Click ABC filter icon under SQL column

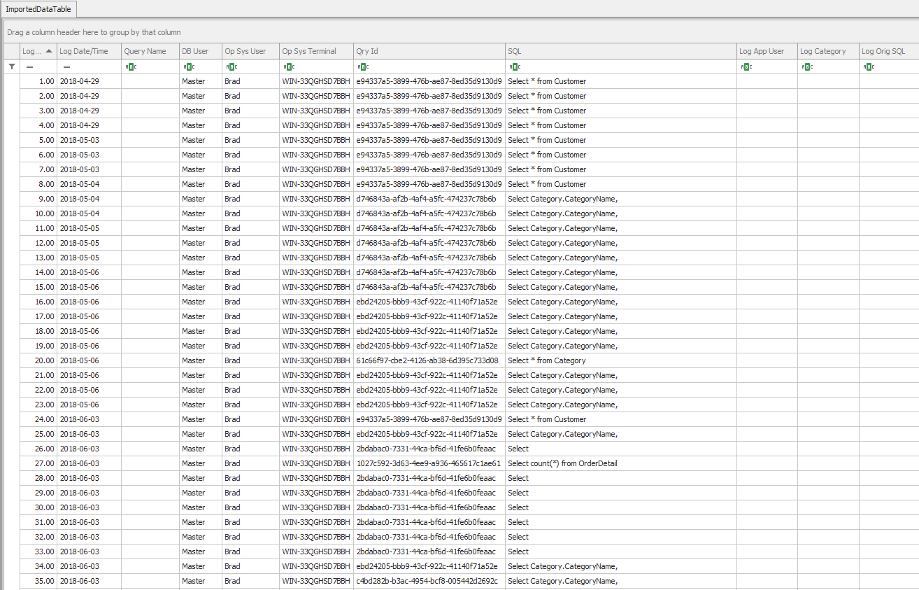pyautogui.click(x=515, y=66)
